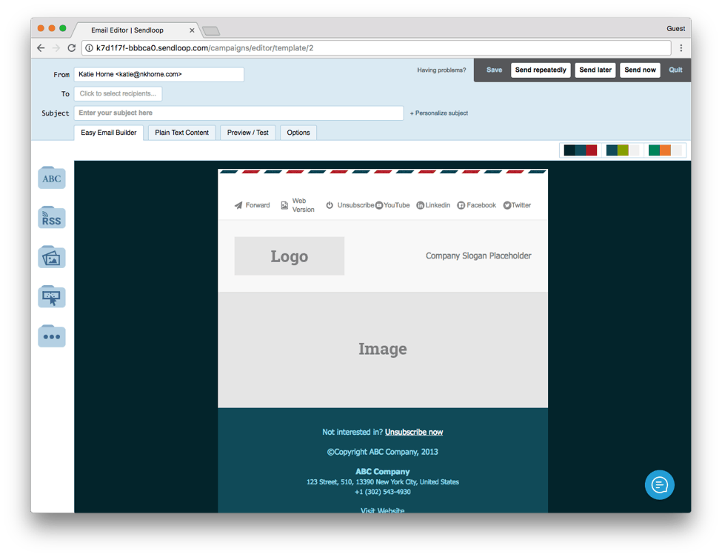Click the YouTube icon in email template
The width and height of the screenshot is (722, 557).
[379, 205]
